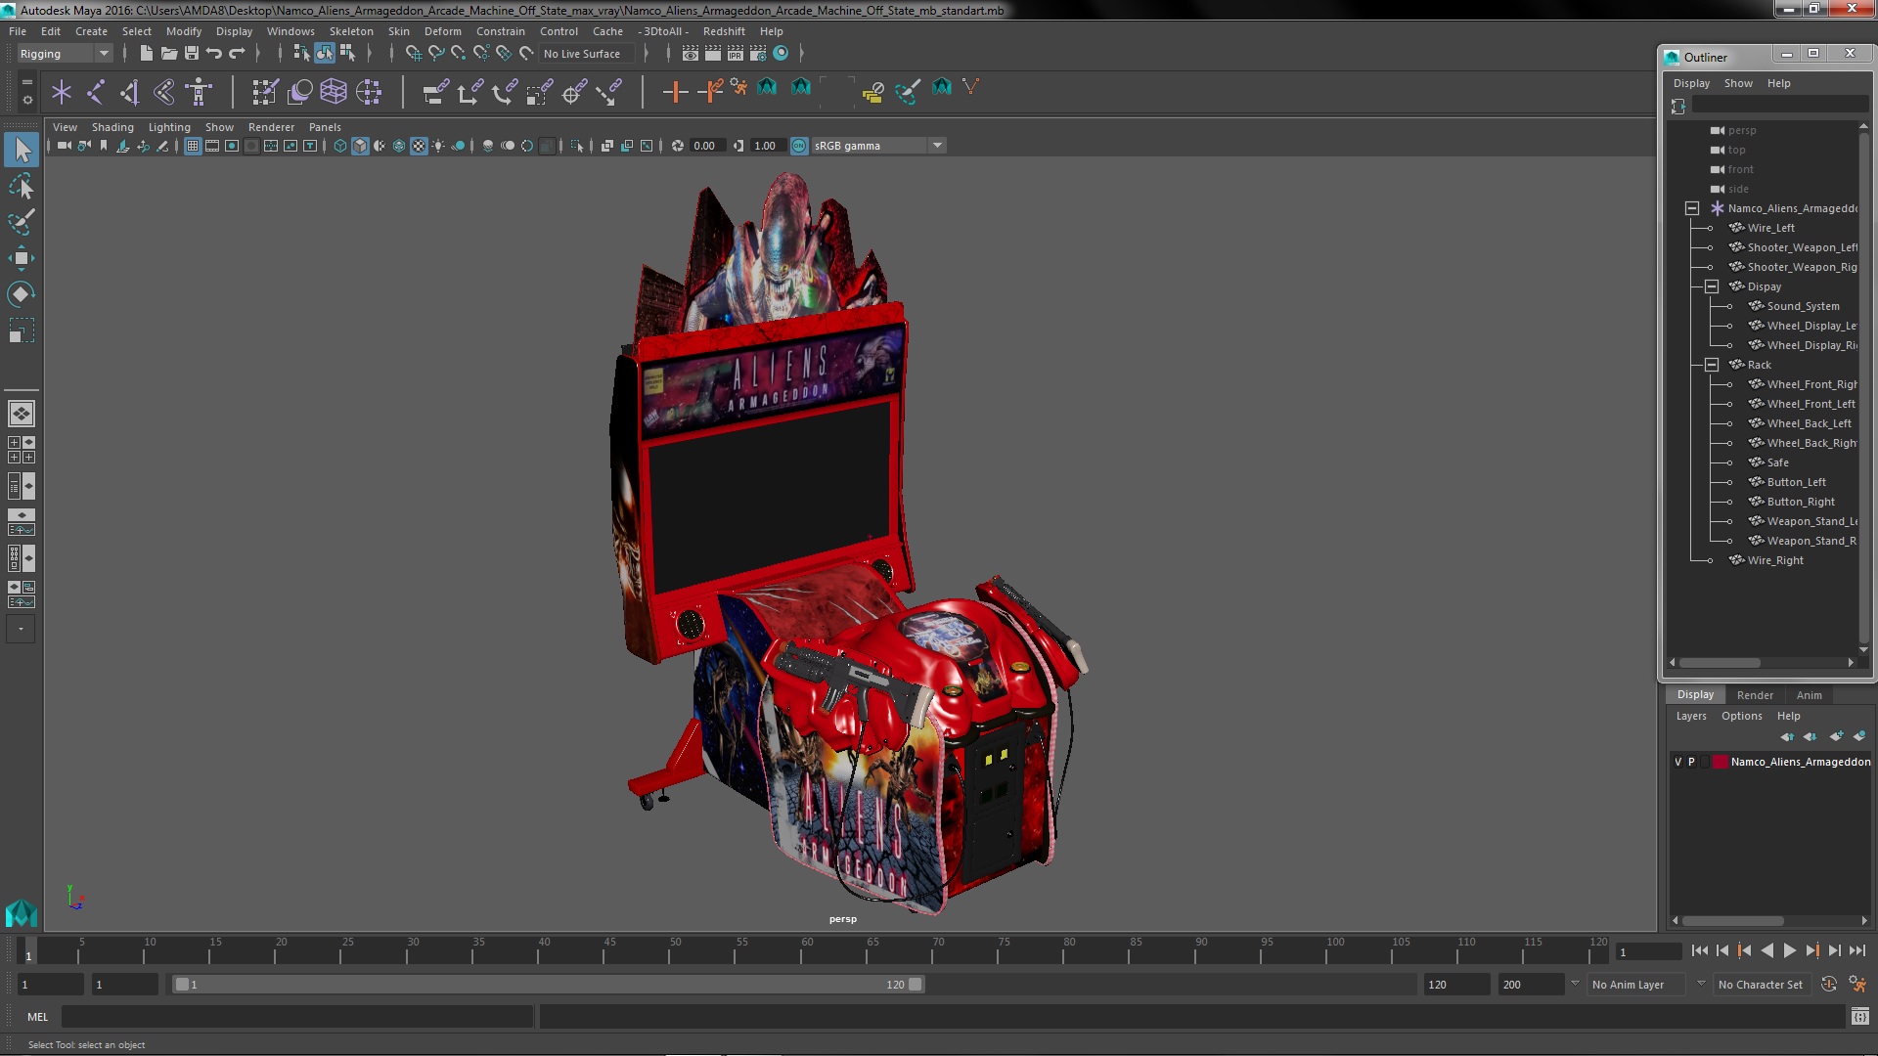Open the Deform menu
The height and width of the screenshot is (1056, 1878).
442,31
